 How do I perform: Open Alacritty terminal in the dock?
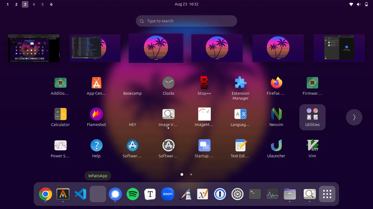(63, 194)
